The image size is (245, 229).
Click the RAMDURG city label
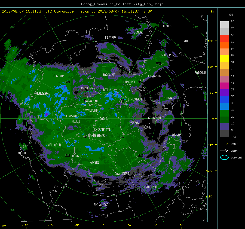87,88
